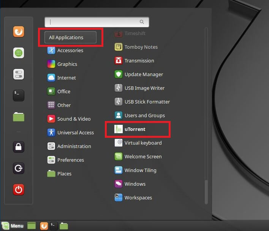Open Software Manager in the favorites sidebar
The image size is (269, 231).
19,53
